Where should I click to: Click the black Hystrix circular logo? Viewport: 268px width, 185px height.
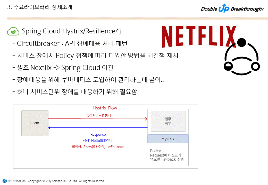coord(242,57)
